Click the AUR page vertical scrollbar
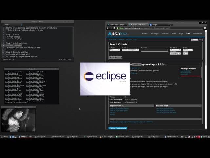 pyautogui.click(x=206, y=80)
